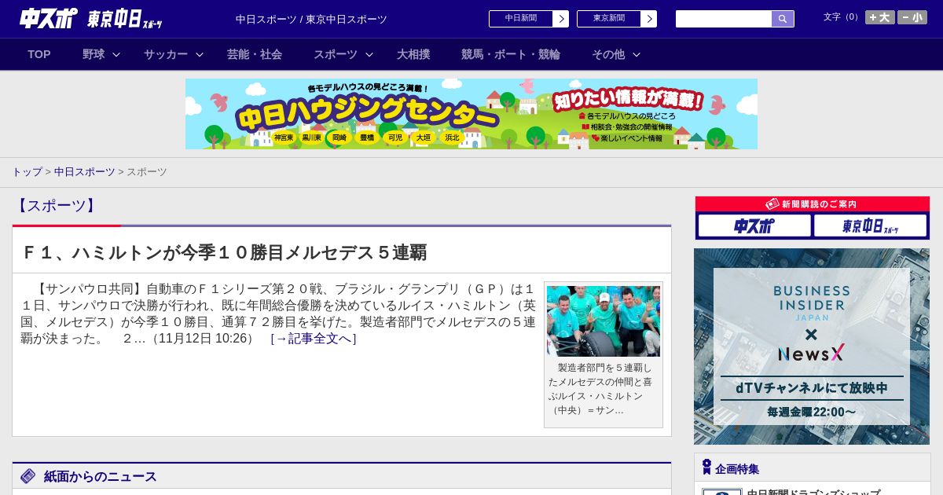This screenshot has width=943, height=495.
Task: Click the arrow beside 中日新聞
Action: point(561,19)
